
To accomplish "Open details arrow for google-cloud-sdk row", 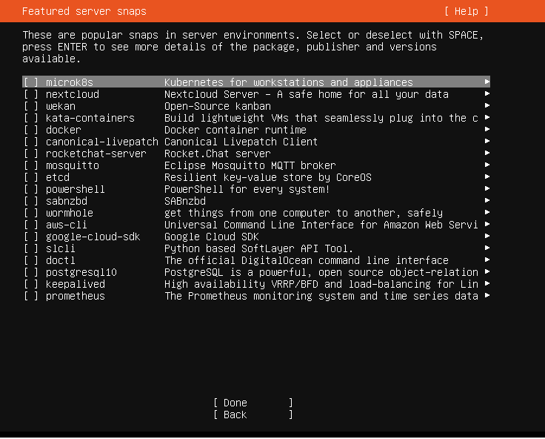I will [487, 235].
